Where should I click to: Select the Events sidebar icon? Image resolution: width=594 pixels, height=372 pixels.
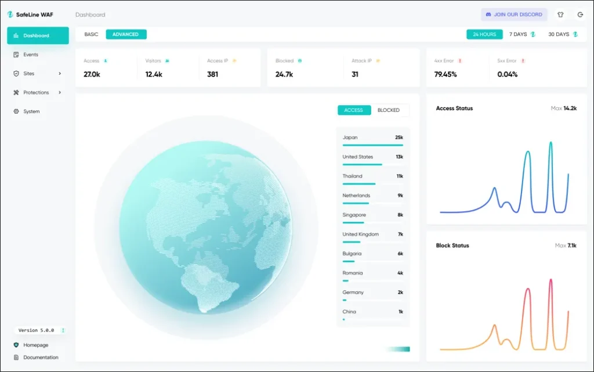pyautogui.click(x=16, y=55)
